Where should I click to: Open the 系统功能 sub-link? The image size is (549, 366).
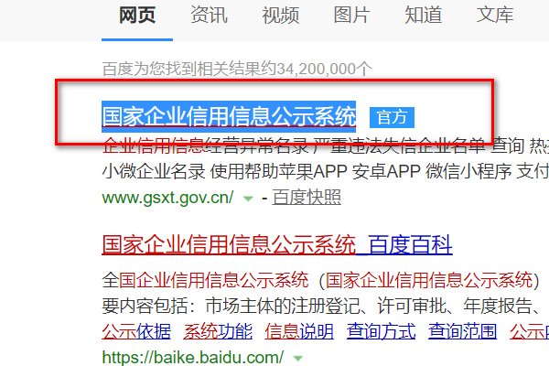218,331
